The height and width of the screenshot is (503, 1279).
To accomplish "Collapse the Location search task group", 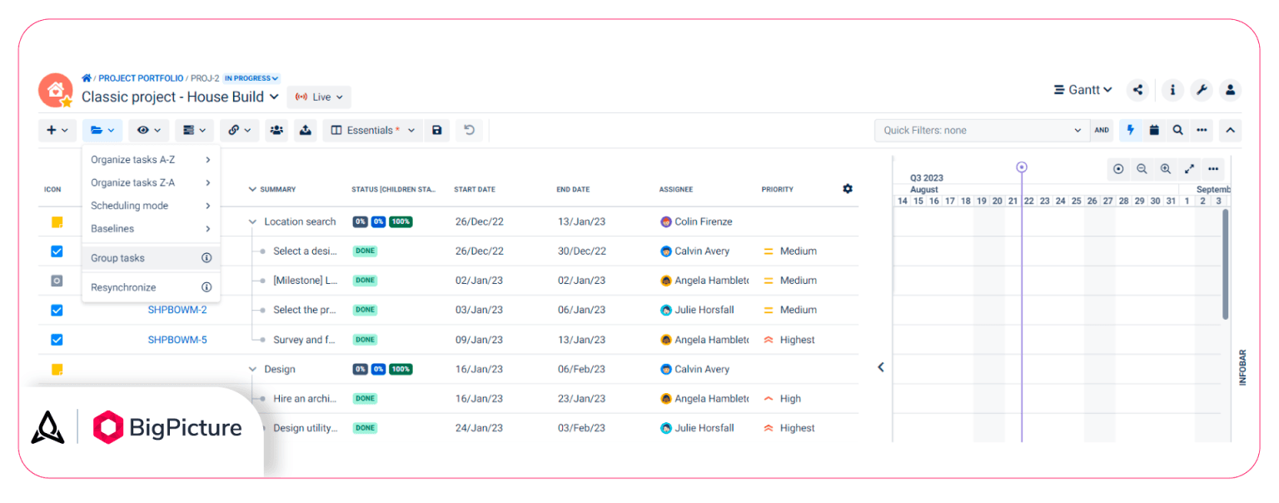I will click(252, 222).
